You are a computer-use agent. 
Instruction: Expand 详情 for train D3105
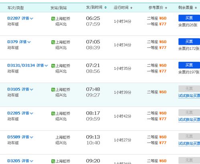pos(27,89)
